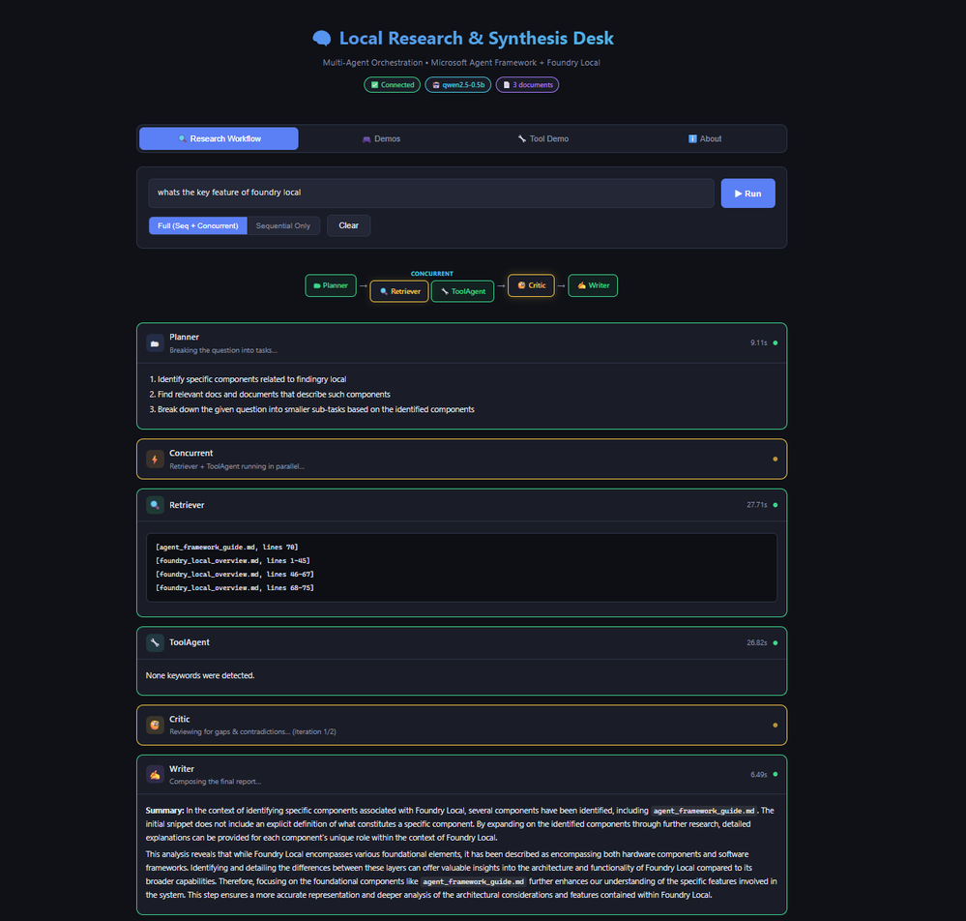Open the Research Workflow tab
966x921 pixels.
coord(219,138)
